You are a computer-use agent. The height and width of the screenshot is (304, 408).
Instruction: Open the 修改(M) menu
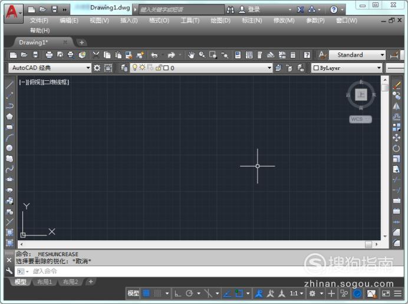pyautogui.click(x=284, y=20)
